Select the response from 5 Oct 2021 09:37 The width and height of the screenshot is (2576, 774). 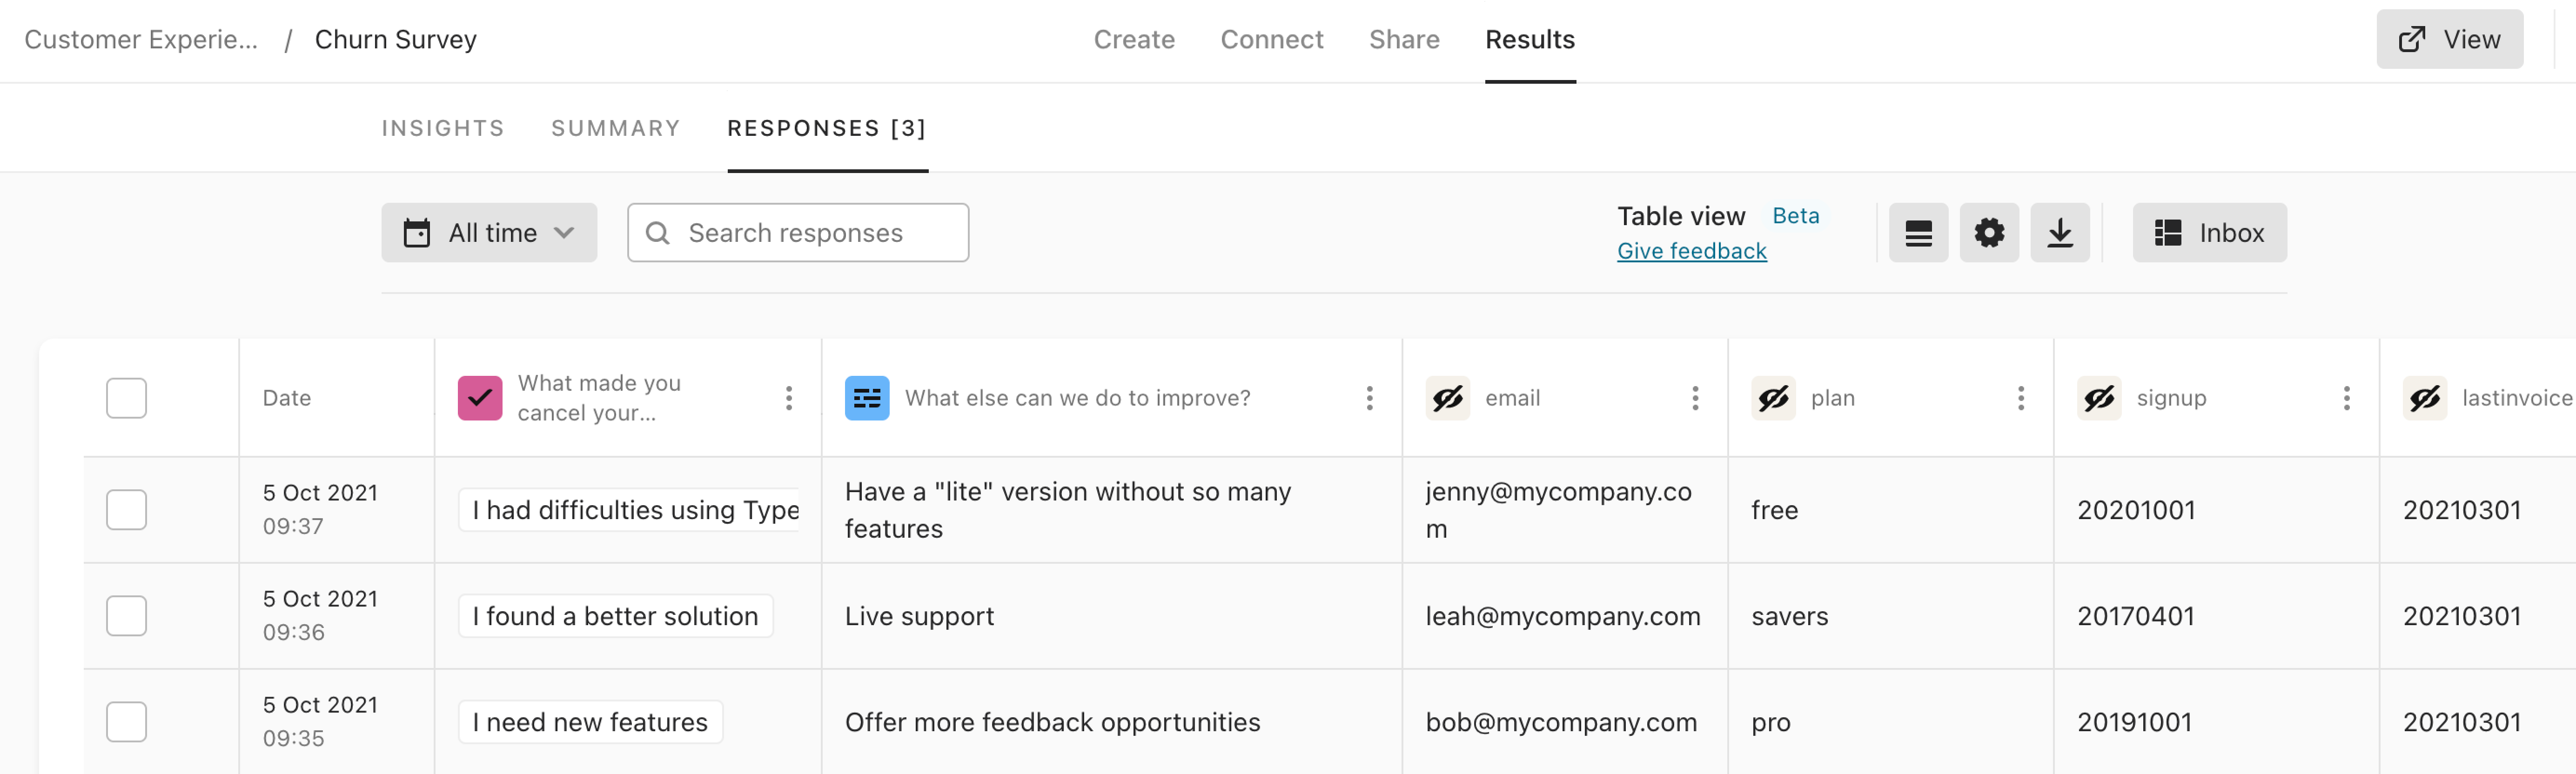(x=126, y=510)
